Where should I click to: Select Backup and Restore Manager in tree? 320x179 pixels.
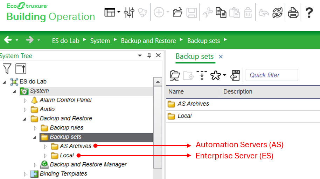tap(88, 164)
